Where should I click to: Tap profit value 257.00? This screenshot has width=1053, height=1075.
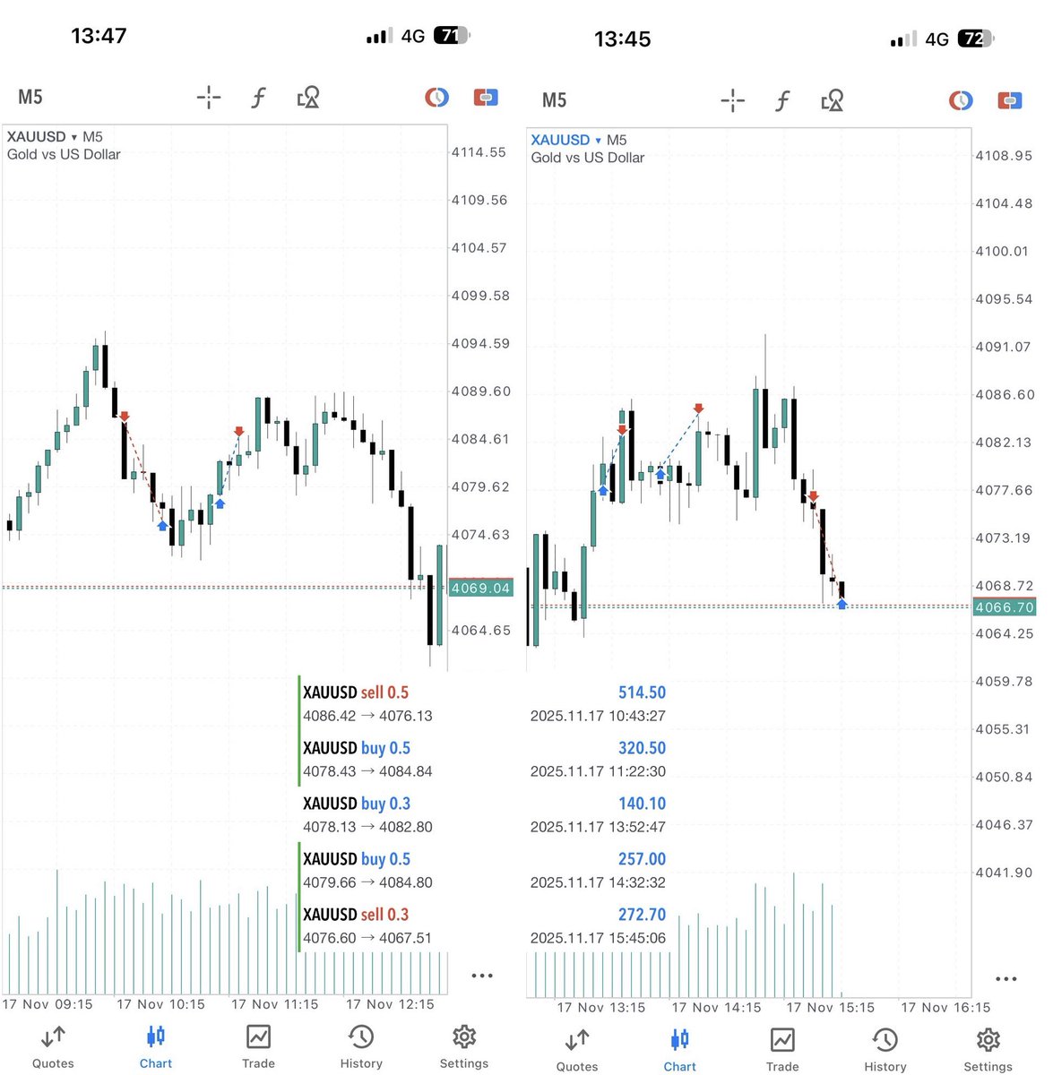coord(642,859)
